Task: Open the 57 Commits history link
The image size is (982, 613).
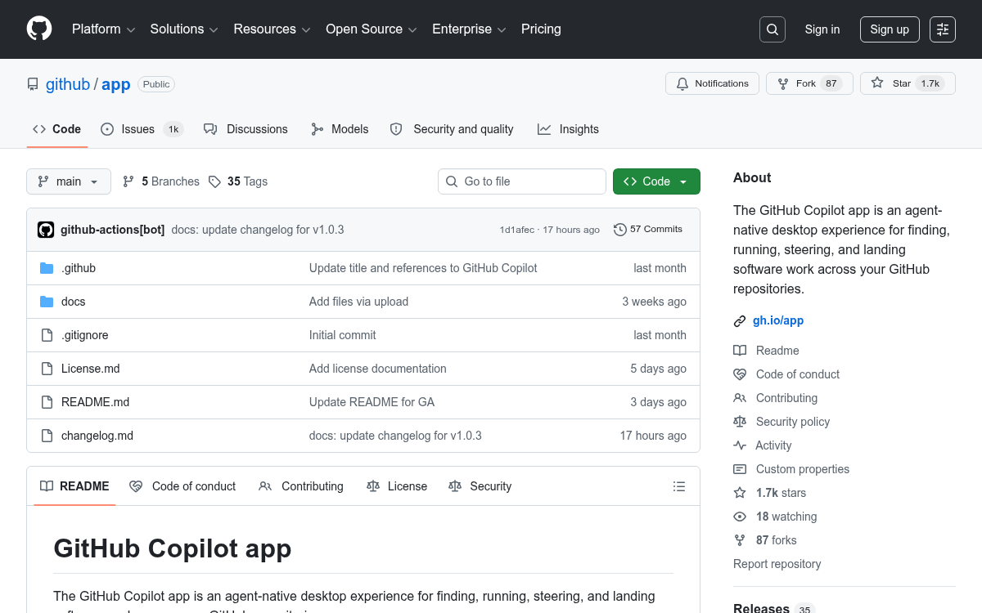Action: point(648,230)
